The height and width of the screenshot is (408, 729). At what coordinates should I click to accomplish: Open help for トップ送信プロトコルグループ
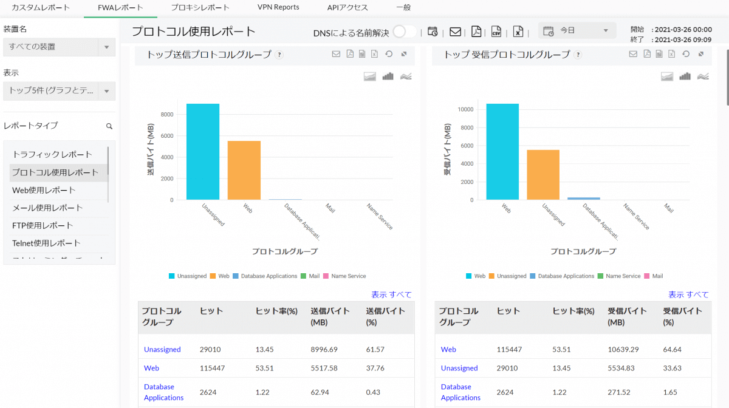pos(279,55)
